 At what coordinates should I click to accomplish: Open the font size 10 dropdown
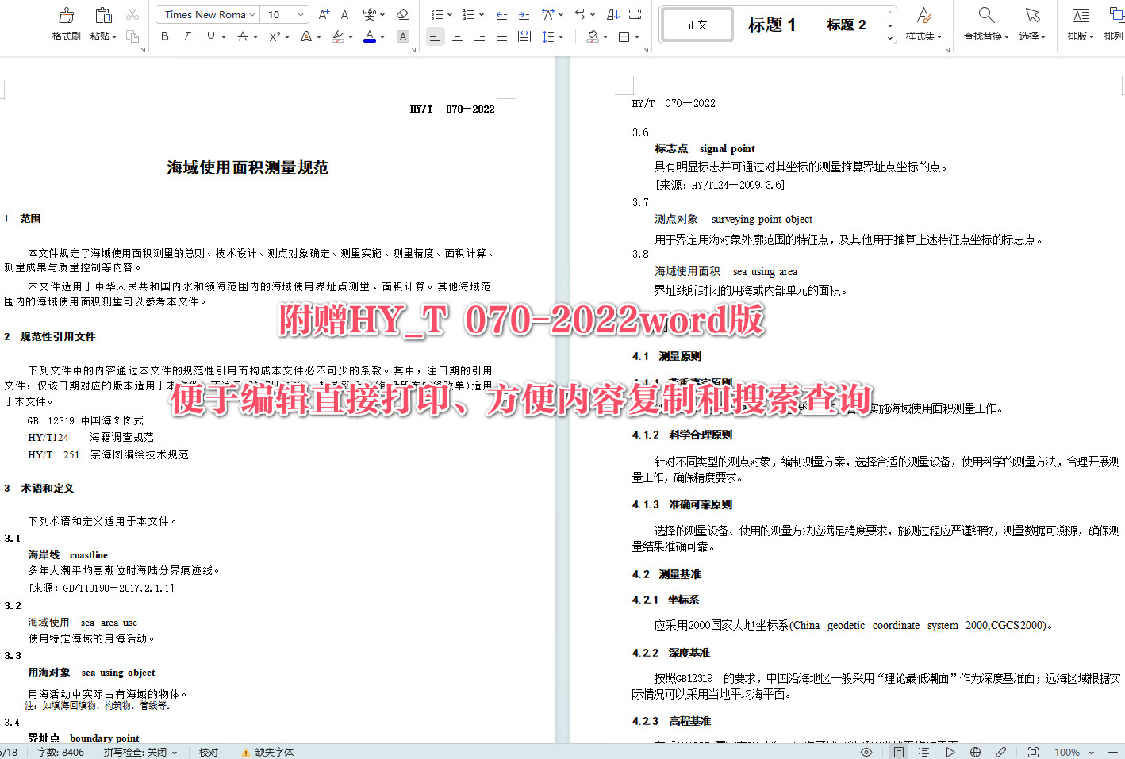point(282,14)
